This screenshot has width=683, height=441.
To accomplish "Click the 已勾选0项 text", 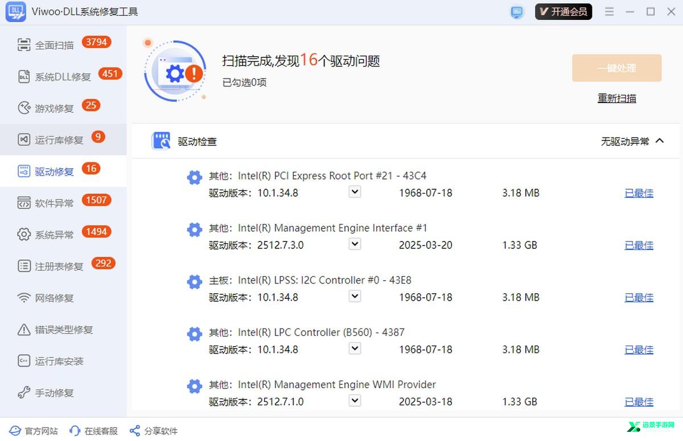I will pos(245,83).
